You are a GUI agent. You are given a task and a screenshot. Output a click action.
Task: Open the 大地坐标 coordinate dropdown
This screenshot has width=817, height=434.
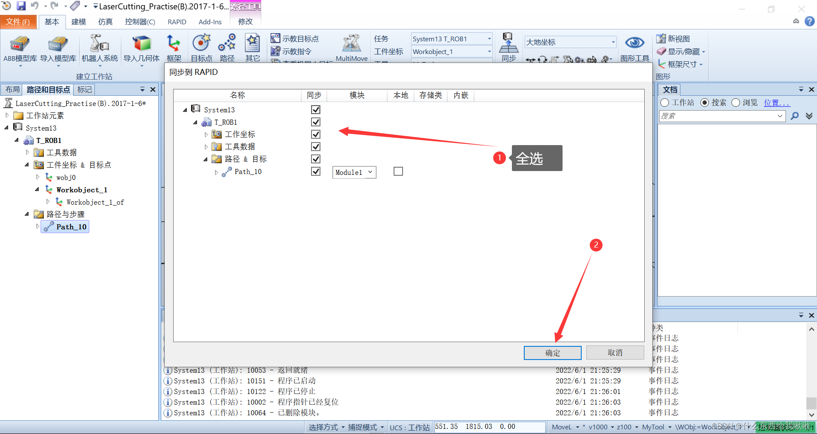[x=570, y=42]
